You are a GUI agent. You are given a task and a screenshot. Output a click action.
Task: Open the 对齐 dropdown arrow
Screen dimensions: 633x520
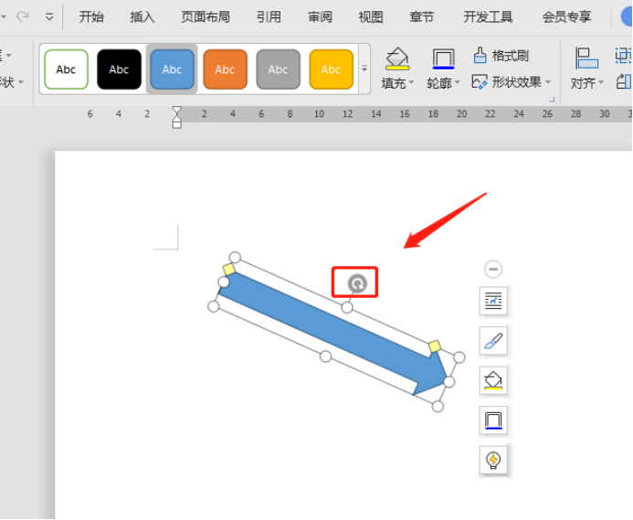601,83
